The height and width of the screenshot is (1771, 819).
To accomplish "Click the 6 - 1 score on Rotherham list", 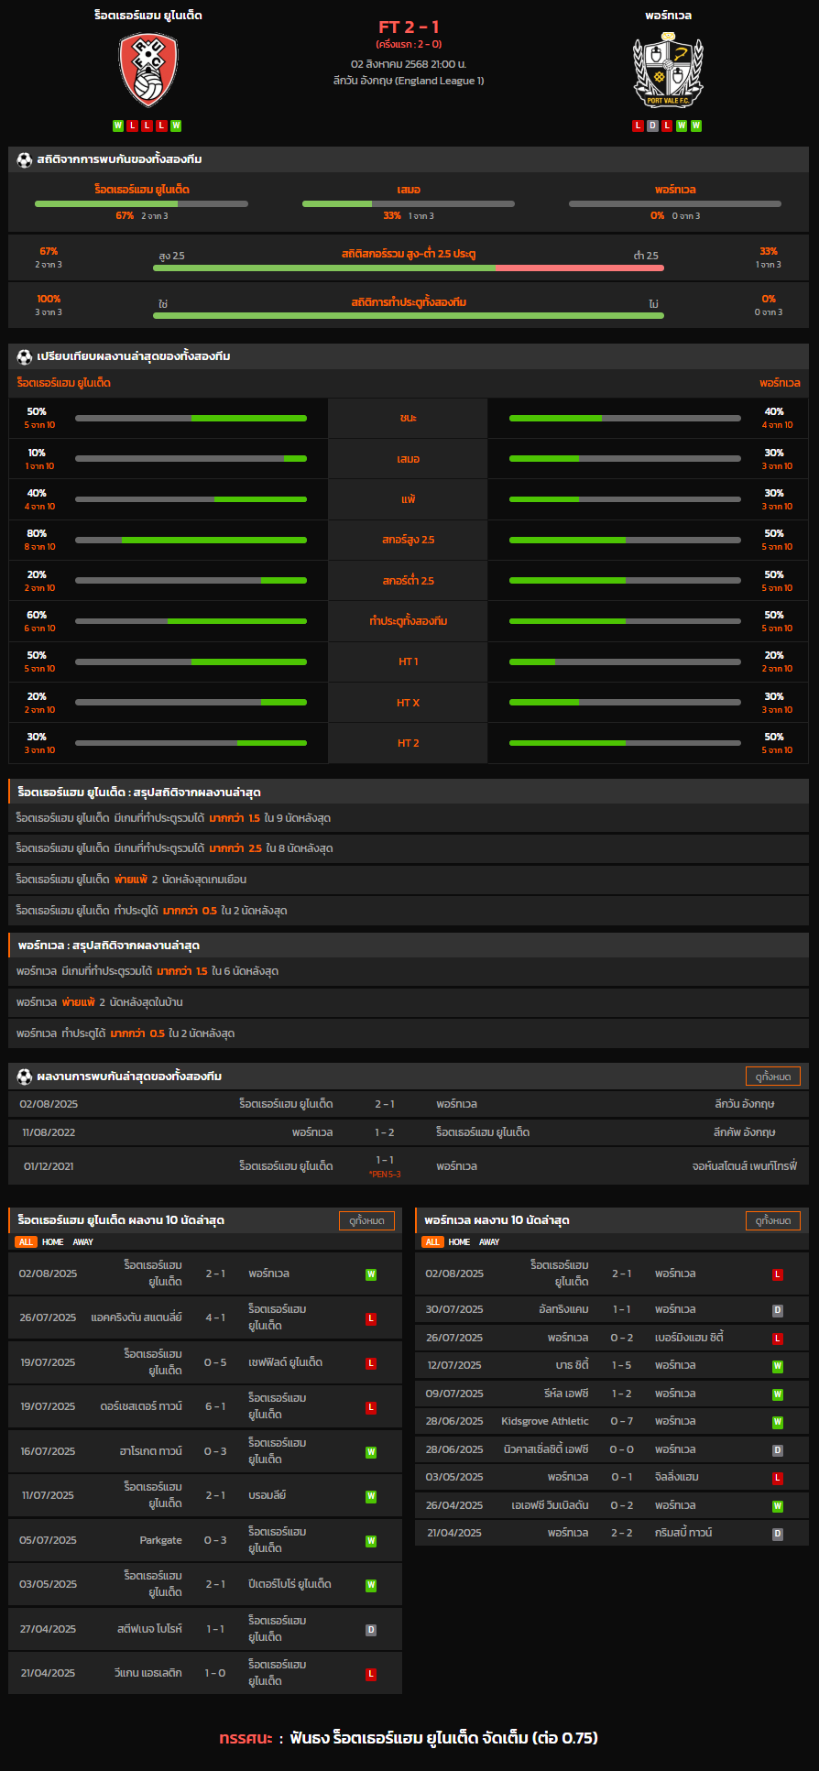I will [x=215, y=1407].
